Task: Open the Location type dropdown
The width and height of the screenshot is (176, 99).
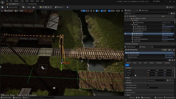Action: [130, 70]
